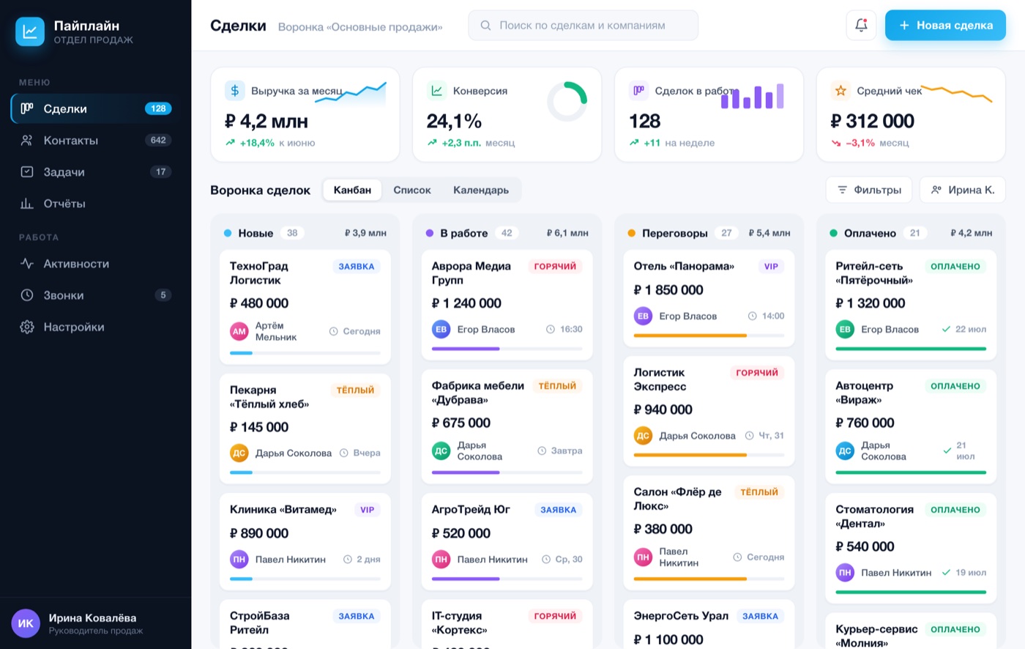Click the VIP tag on Клиника «Витамед»

[x=368, y=510]
